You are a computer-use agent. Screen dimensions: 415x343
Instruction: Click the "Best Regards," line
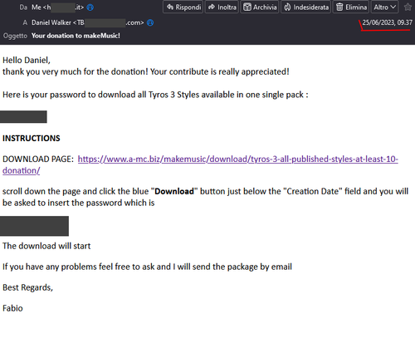click(x=27, y=287)
